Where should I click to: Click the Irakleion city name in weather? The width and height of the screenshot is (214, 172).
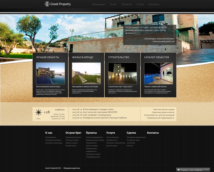pos(60,110)
